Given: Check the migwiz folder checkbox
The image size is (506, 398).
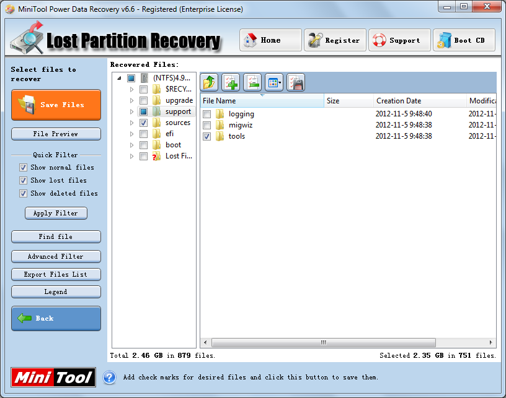Looking at the screenshot, I should click(207, 125).
